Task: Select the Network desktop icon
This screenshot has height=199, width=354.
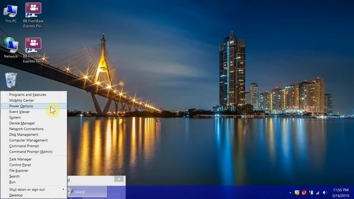Action: (11, 48)
